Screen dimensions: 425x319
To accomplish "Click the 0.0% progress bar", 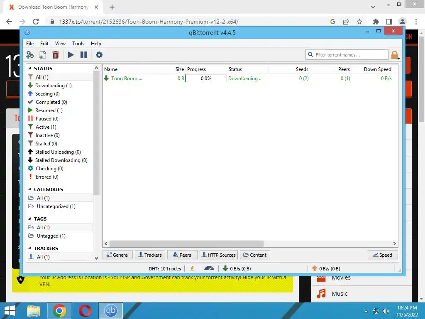I will 206,79.
